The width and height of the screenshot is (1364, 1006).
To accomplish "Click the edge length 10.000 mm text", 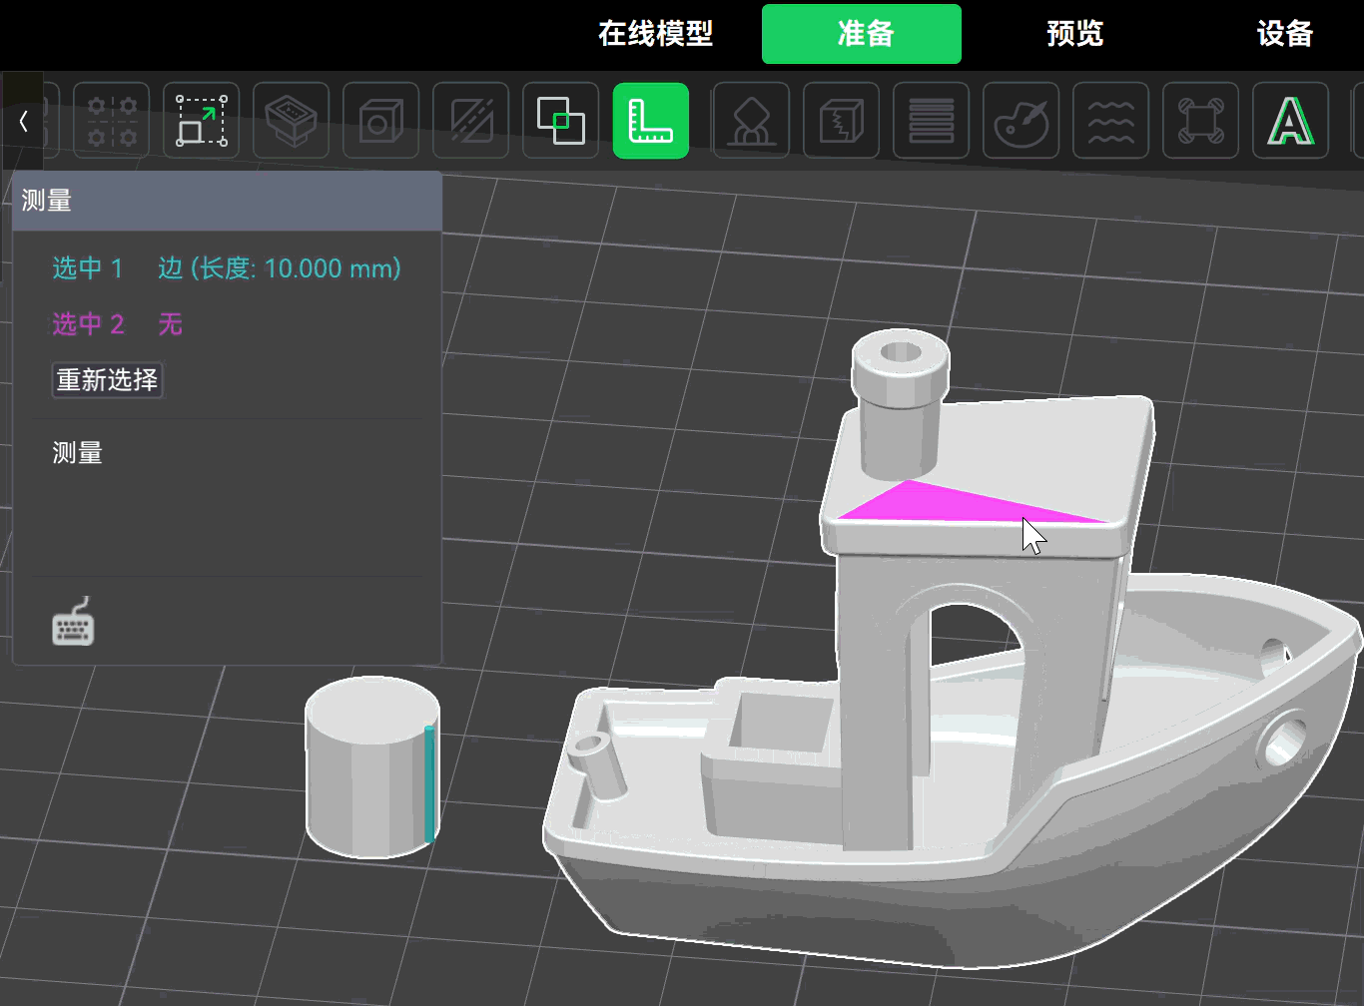I will (x=280, y=268).
